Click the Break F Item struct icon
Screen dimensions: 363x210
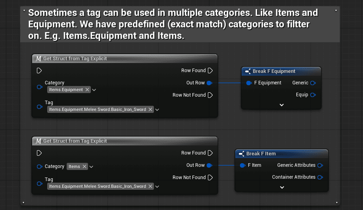(242, 154)
